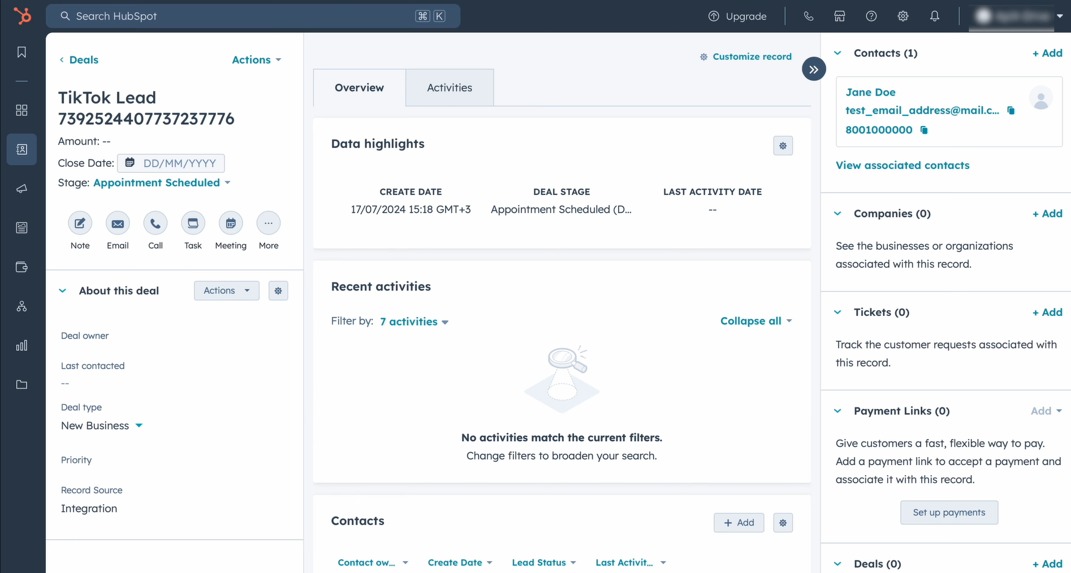Open the Help question mark icon

point(871,16)
